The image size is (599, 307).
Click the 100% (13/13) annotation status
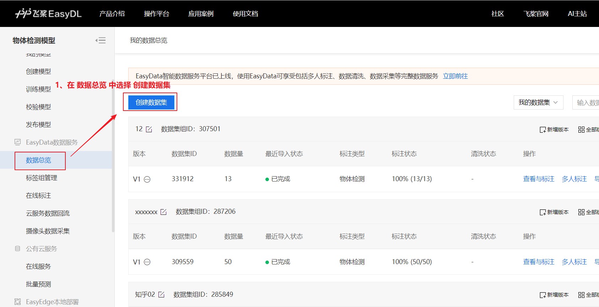tap(412, 179)
